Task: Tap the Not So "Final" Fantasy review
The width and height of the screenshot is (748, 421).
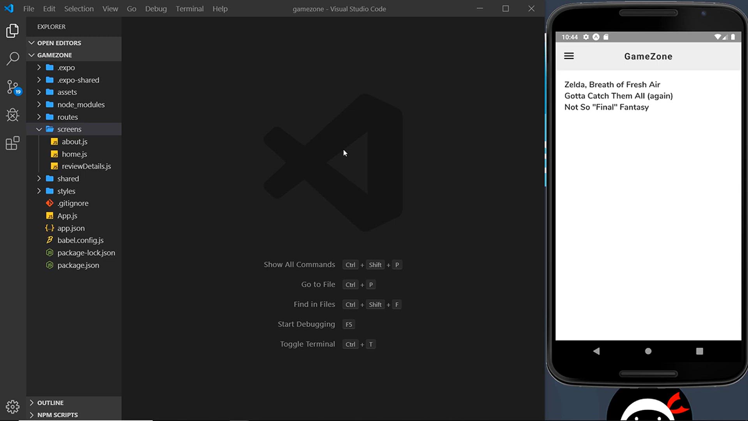Action: pos(607,107)
